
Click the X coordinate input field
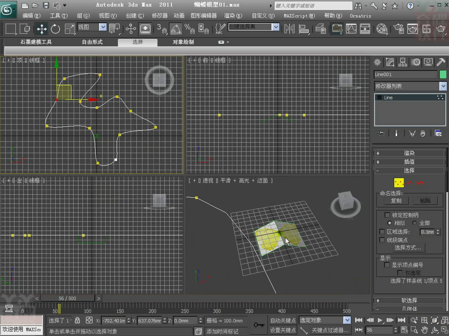point(114,321)
